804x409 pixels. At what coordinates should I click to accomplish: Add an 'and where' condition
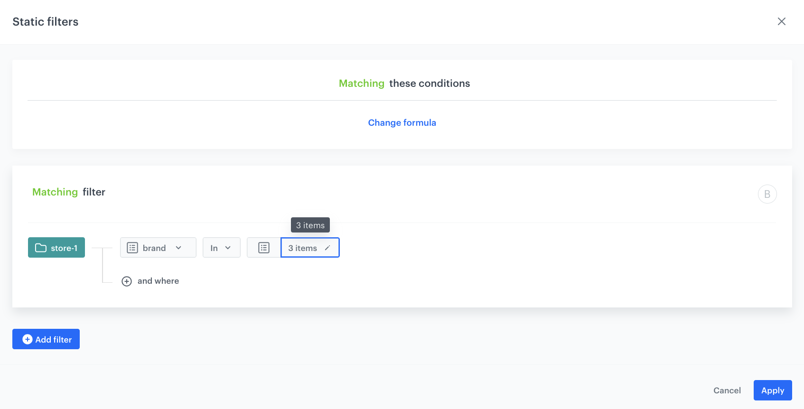(x=158, y=281)
